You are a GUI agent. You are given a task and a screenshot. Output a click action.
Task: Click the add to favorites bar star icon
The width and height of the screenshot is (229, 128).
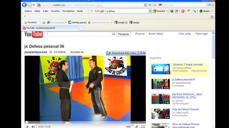pos(44,22)
